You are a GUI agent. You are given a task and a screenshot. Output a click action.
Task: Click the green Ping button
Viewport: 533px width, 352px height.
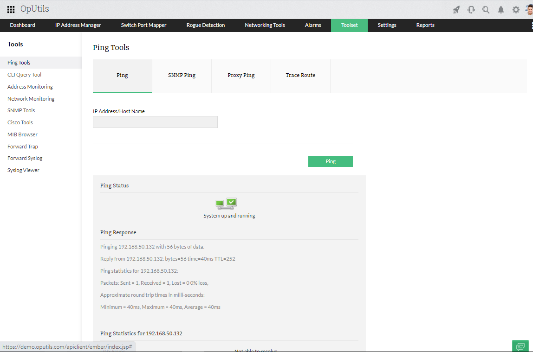pos(331,161)
